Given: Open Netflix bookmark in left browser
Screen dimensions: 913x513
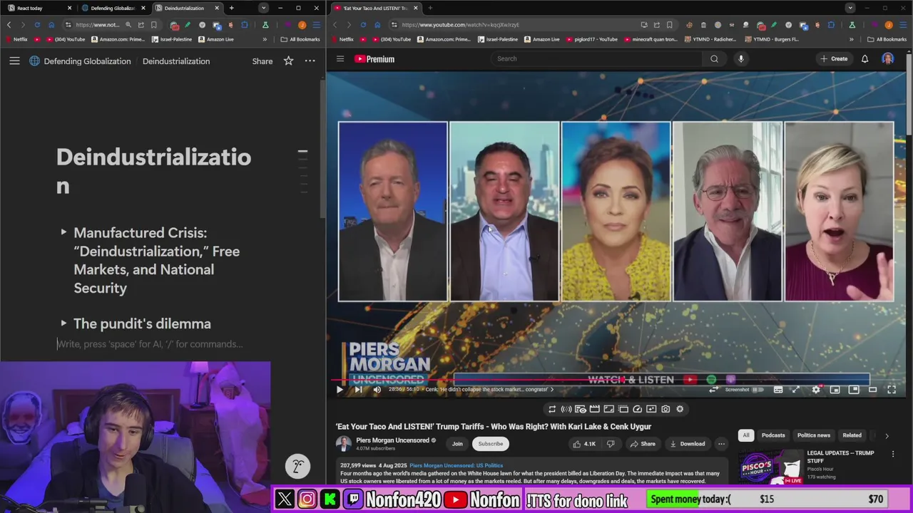Looking at the screenshot, I should [x=16, y=39].
